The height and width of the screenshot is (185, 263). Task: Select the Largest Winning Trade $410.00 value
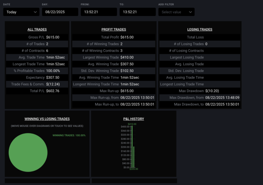point(127,57)
